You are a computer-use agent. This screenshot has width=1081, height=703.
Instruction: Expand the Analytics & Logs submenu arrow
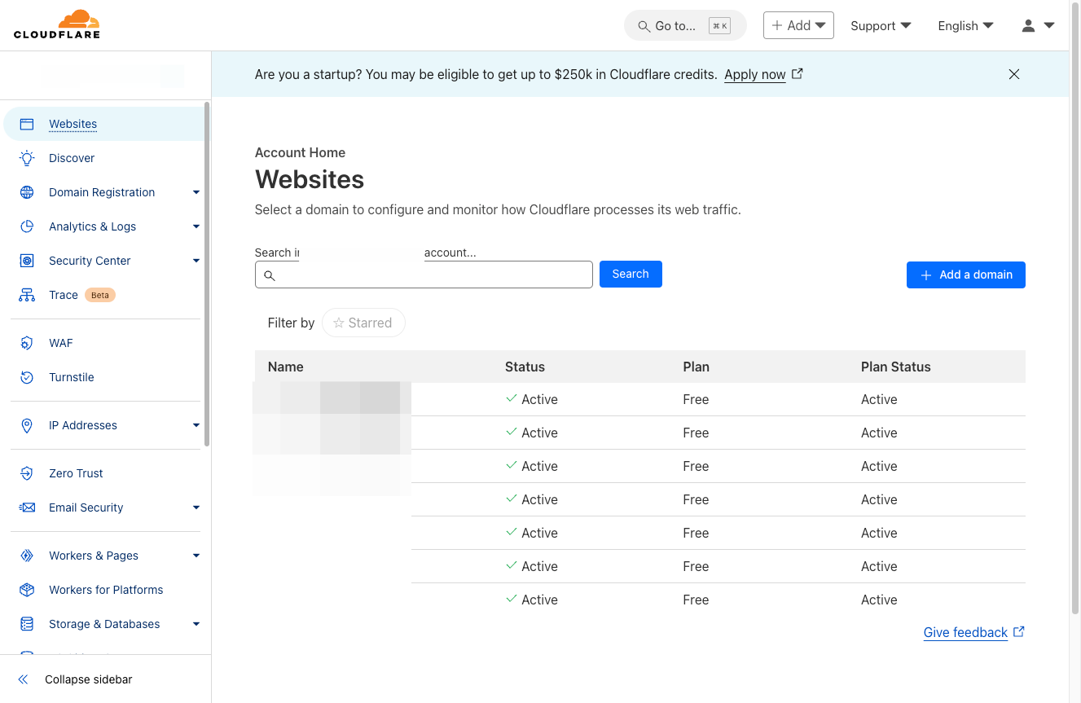click(x=196, y=226)
